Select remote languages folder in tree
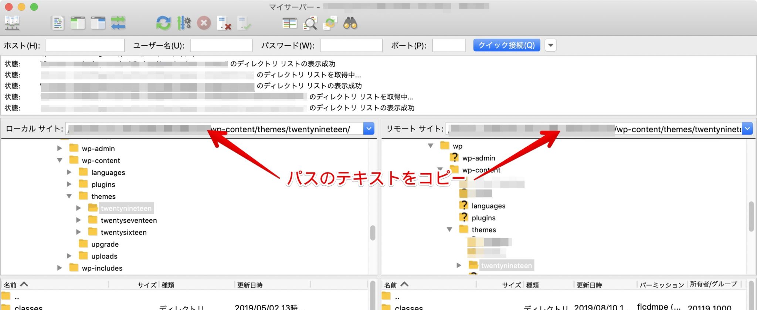 click(488, 206)
